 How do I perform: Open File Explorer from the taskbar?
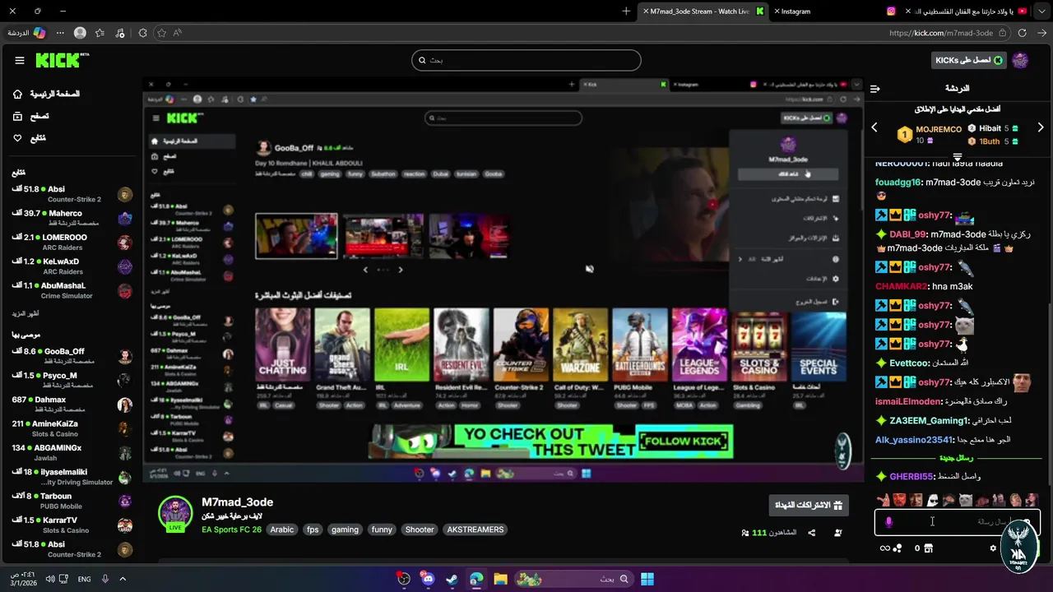(500, 579)
